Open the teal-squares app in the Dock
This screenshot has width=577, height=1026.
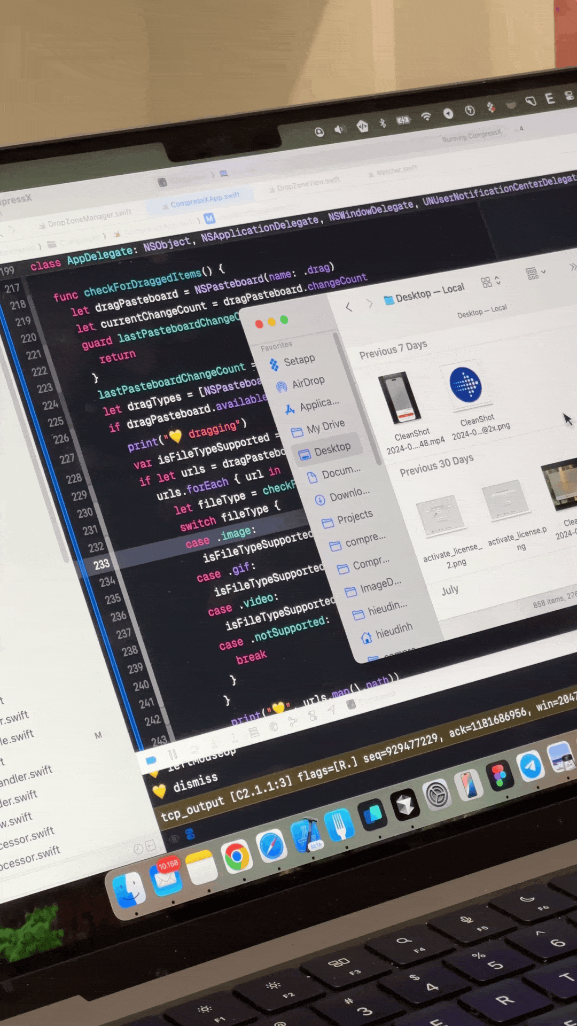coord(372,814)
